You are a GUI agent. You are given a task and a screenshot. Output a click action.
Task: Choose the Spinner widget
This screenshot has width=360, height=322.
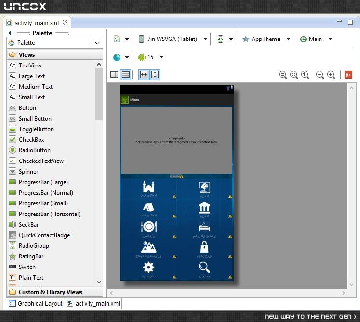tap(24, 171)
